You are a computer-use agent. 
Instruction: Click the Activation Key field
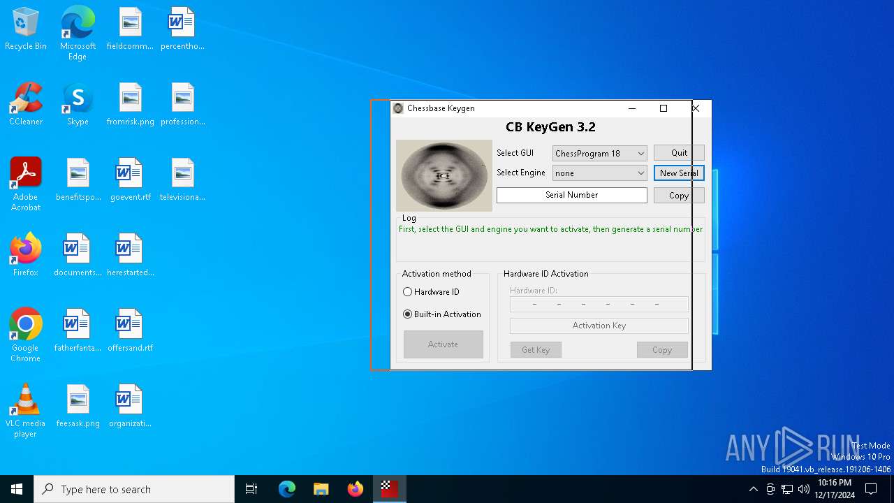click(599, 326)
